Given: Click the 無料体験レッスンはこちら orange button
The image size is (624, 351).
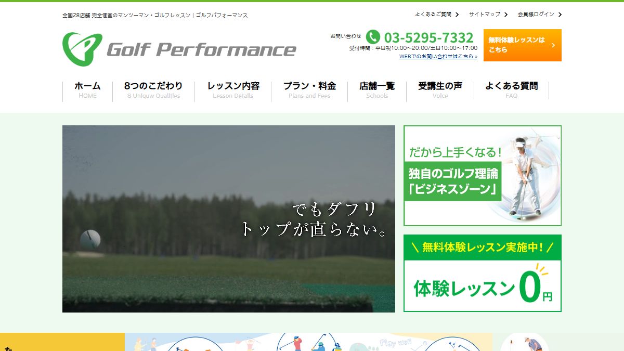Looking at the screenshot, I should [523, 45].
